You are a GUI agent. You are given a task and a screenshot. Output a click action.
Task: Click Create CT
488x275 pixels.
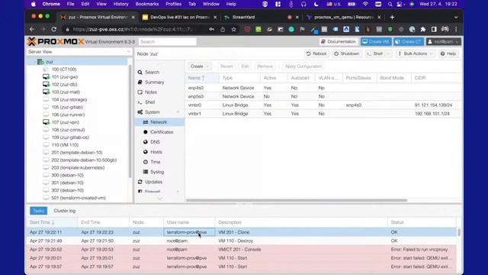pos(409,41)
